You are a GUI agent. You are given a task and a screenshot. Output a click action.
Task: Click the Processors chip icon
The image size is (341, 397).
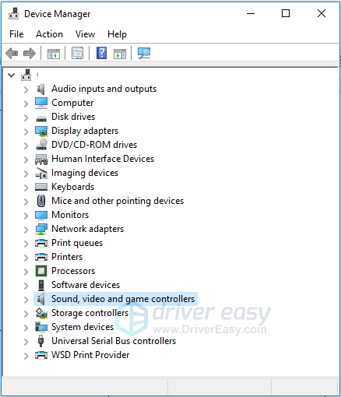click(41, 271)
